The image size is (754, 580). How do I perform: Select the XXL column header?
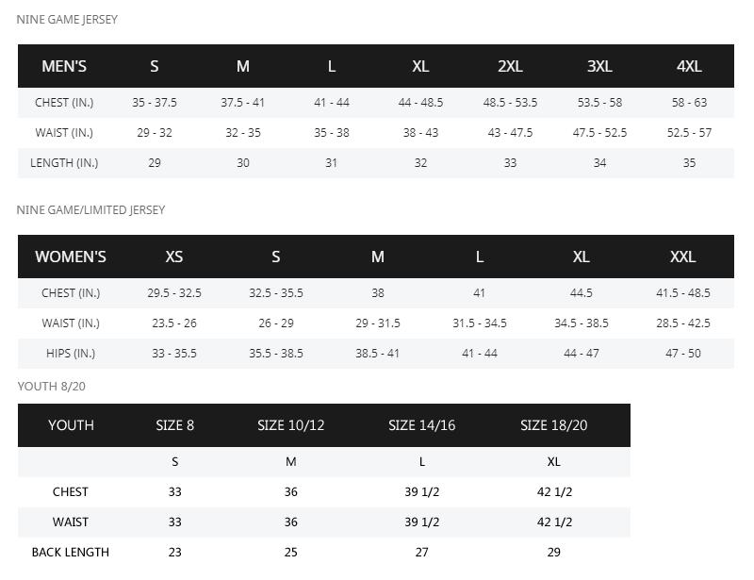pos(682,257)
